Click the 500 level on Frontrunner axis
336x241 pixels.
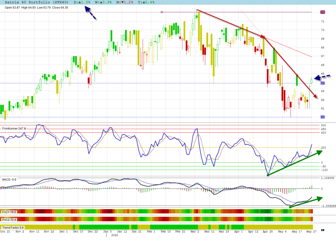coord(324,125)
